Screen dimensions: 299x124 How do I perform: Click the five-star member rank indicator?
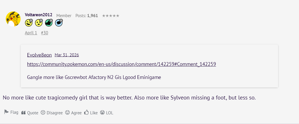pyautogui.click(x=110, y=16)
